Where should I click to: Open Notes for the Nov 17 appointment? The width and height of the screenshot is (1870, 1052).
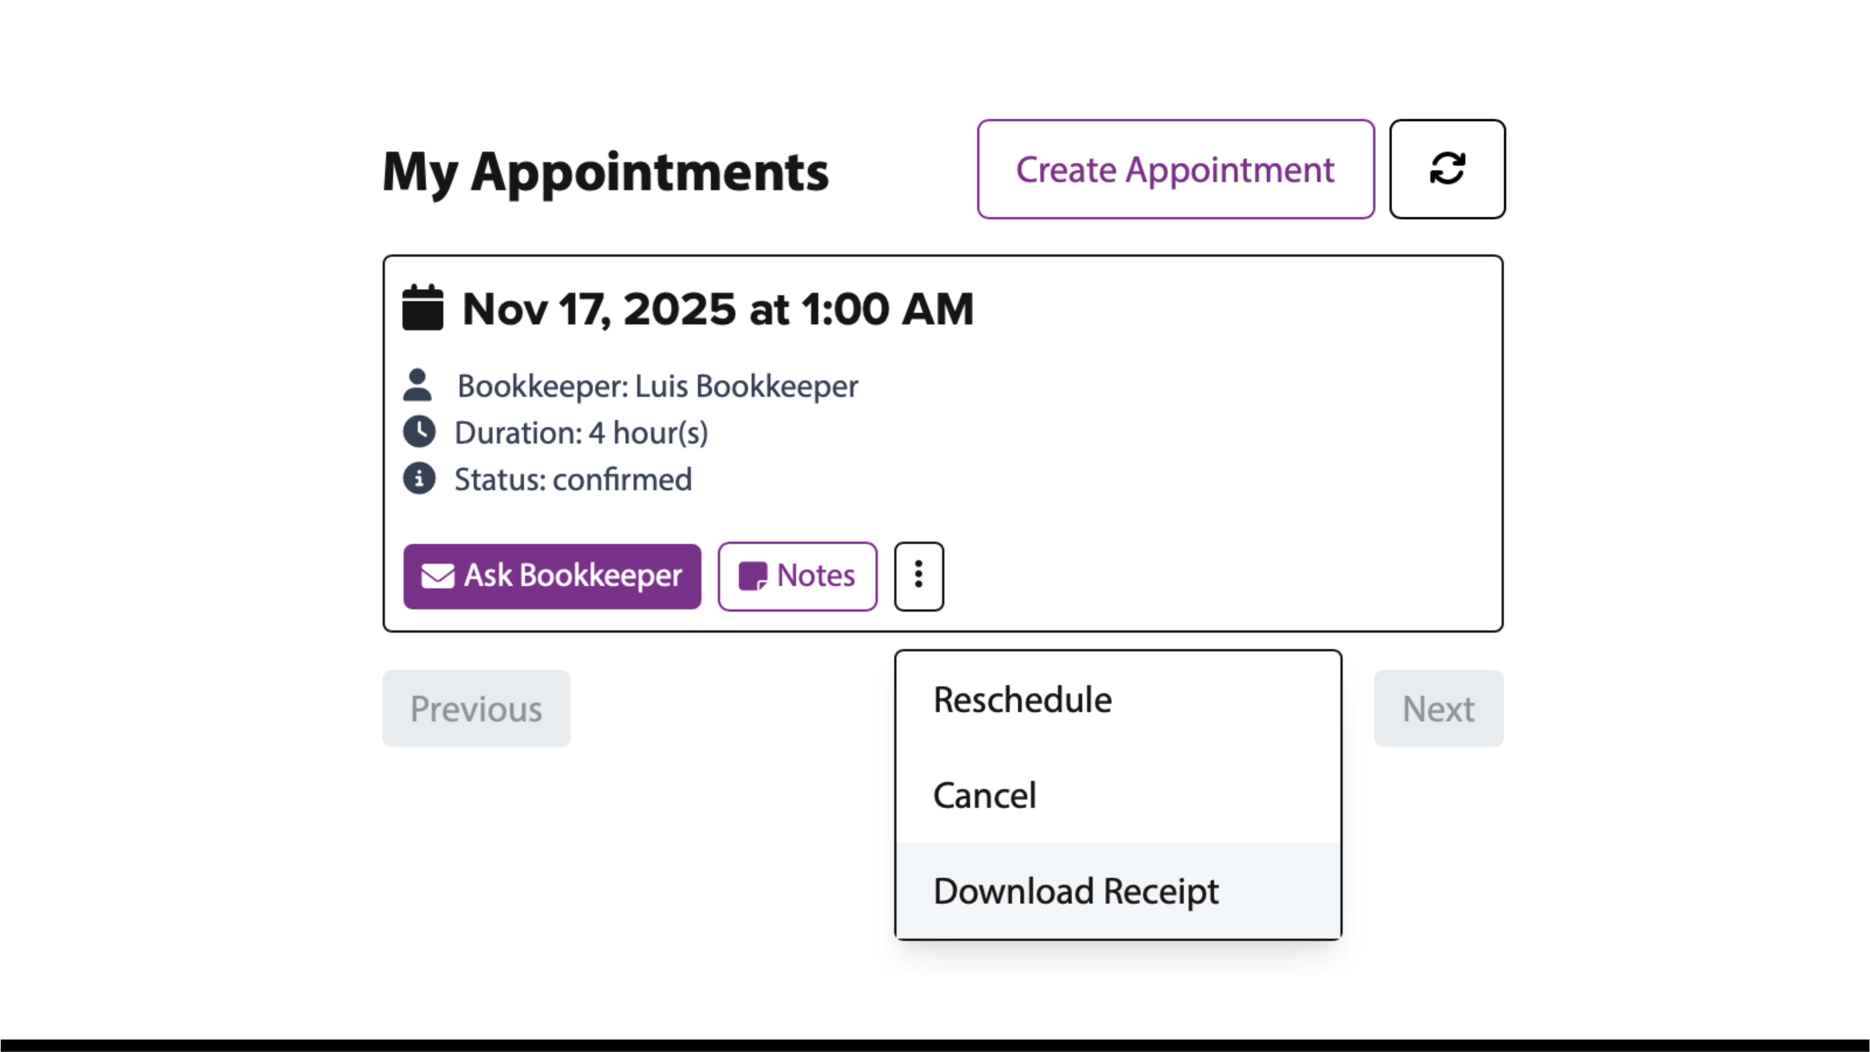pyautogui.click(x=797, y=575)
